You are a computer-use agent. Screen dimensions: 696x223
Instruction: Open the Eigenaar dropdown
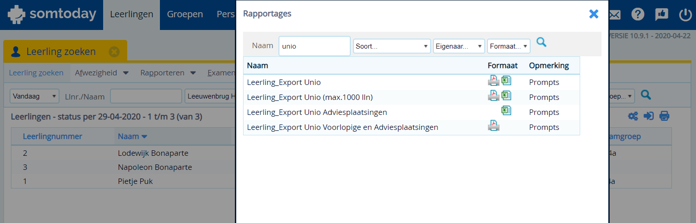tap(459, 46)
